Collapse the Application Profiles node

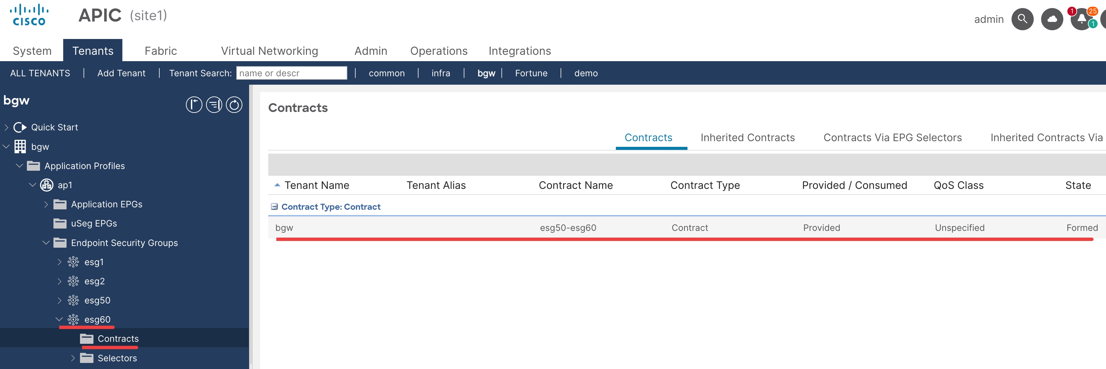20,166
